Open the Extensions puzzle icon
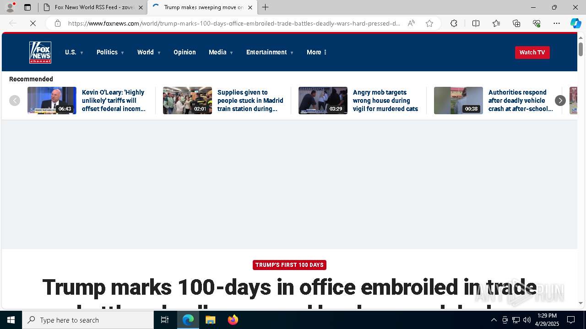 click(454, 23)
